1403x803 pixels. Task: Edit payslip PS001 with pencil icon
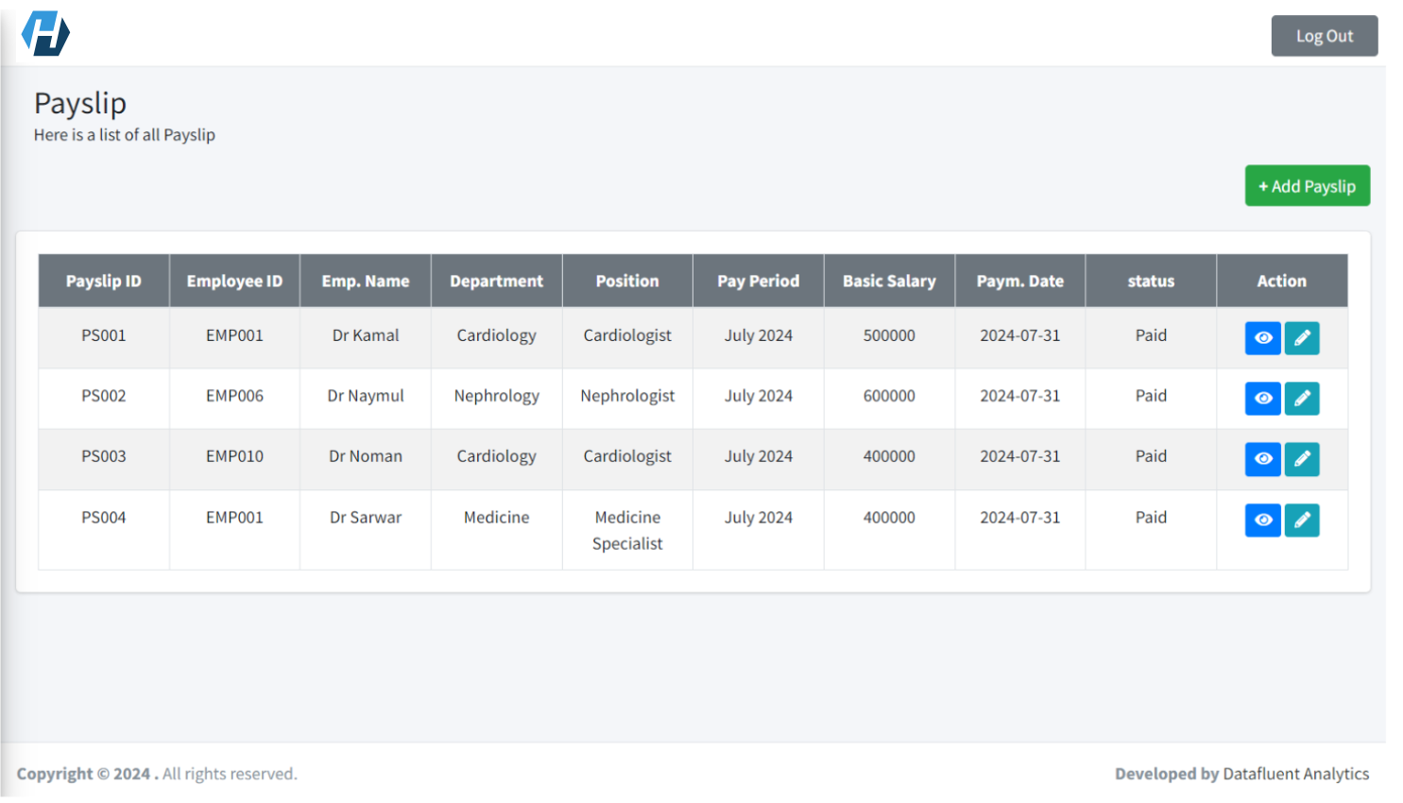pyautogui.click(x=1302, y=338)
